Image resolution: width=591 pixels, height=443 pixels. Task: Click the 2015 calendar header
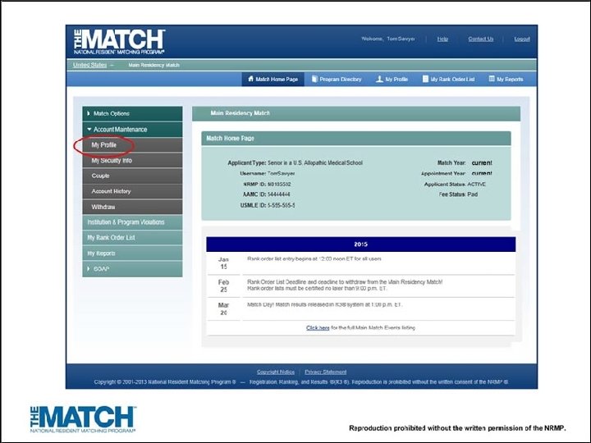tap(360, 244)
